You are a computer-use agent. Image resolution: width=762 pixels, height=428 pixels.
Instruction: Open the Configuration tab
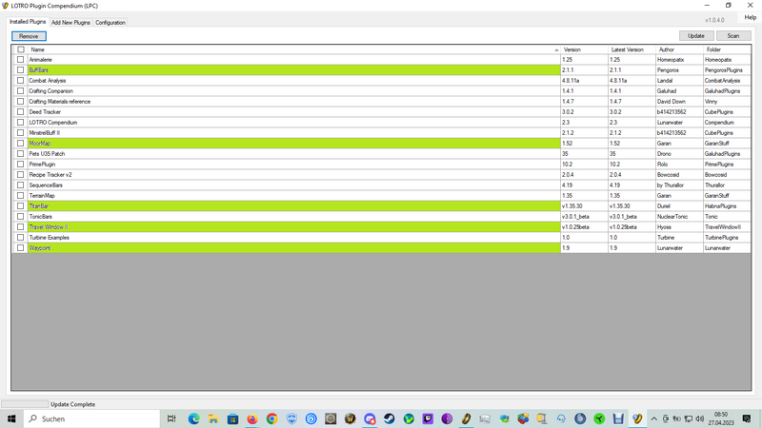(x=110, y=22)
